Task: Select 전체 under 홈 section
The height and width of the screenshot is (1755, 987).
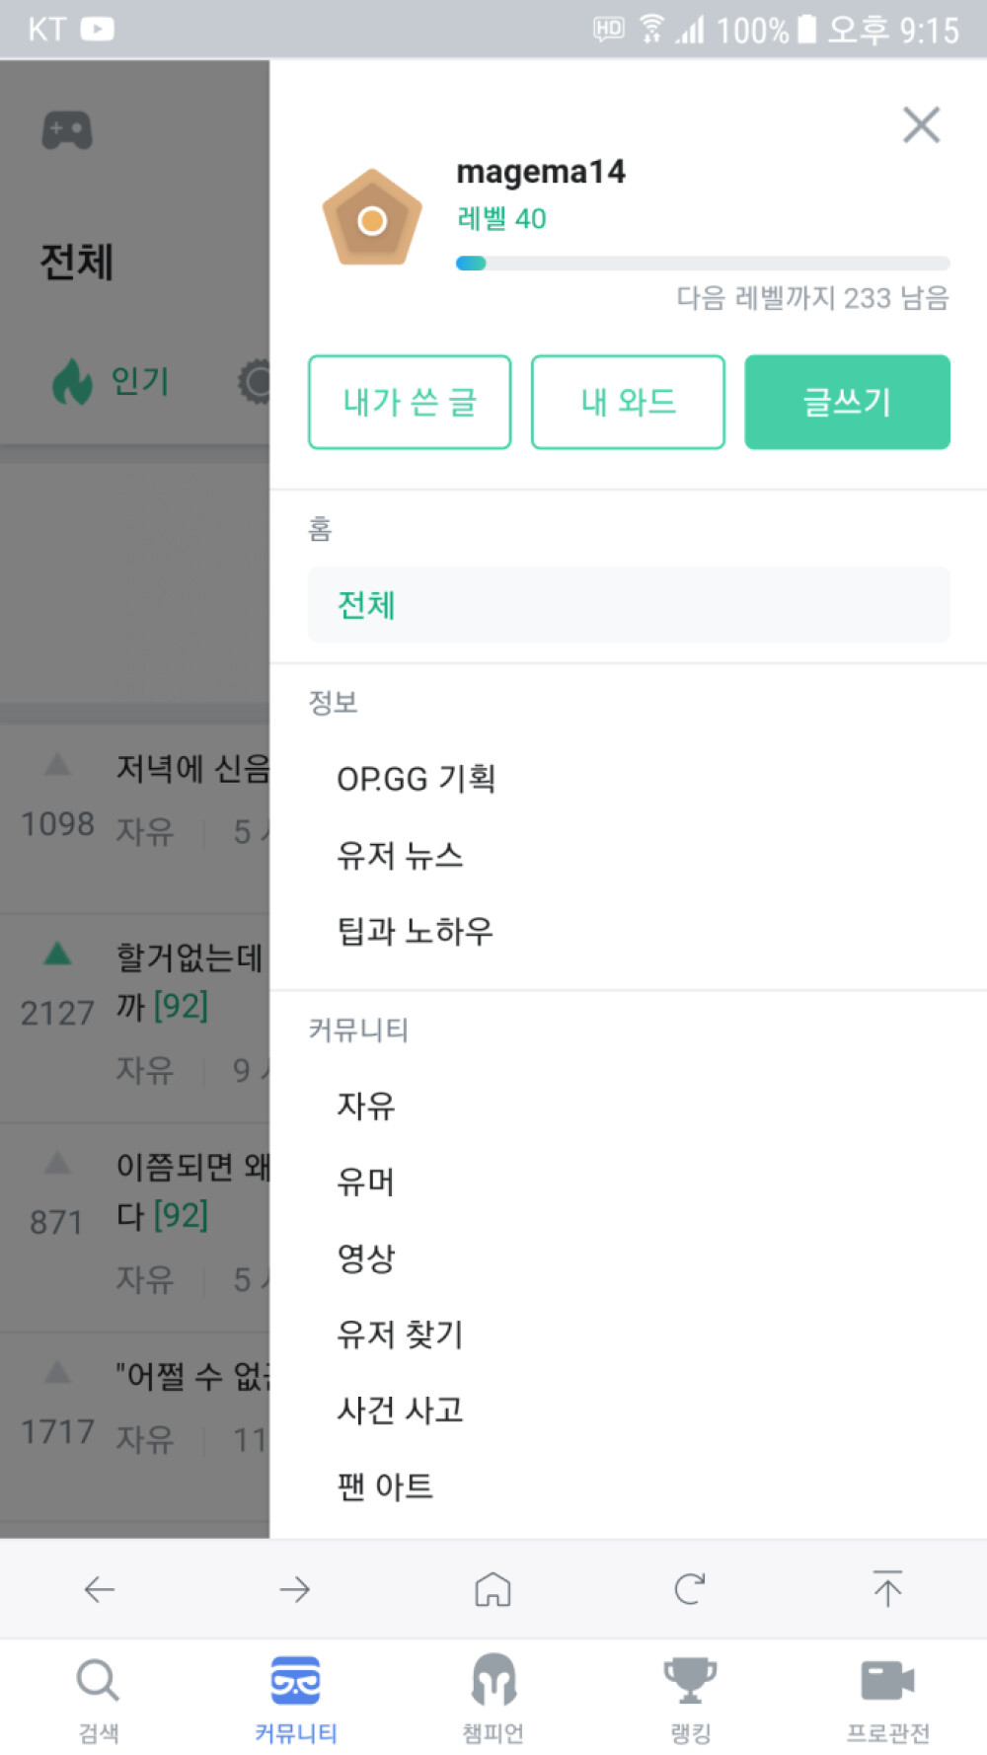Action: pos(629,604)
